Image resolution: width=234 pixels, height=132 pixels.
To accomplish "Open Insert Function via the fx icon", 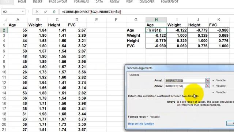I will [x=54, y=12].
